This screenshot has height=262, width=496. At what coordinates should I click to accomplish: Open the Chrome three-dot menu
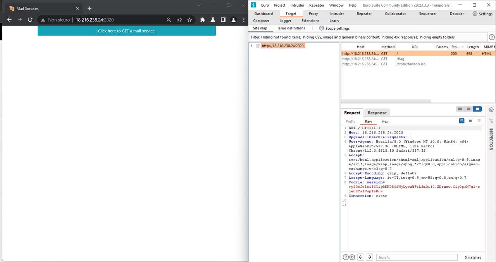[243, 20]
